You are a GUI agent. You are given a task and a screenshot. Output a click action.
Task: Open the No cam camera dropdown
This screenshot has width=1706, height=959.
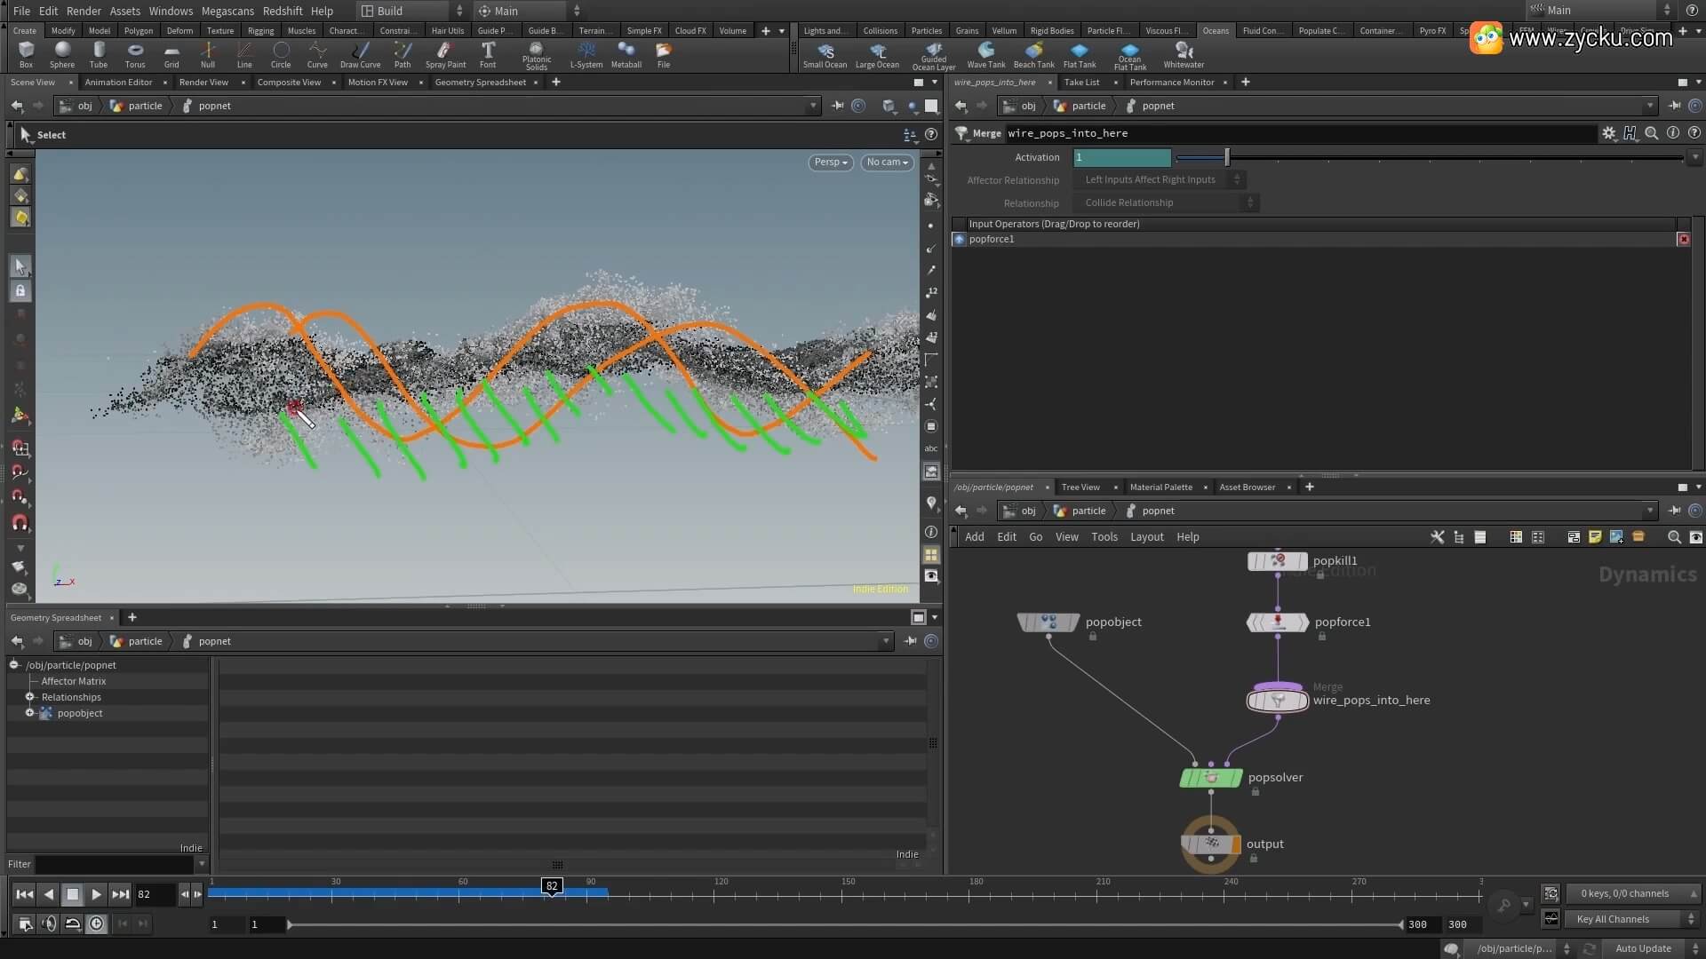pyautogui.click(x=887, y=162)
